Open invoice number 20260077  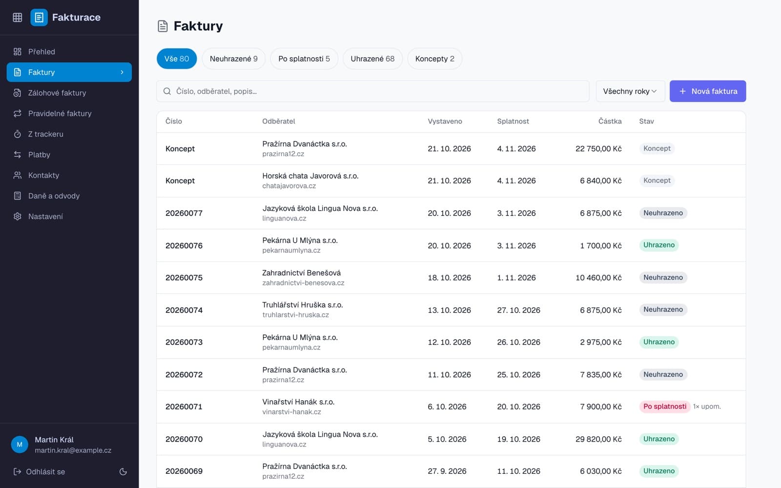pos(184,213)
